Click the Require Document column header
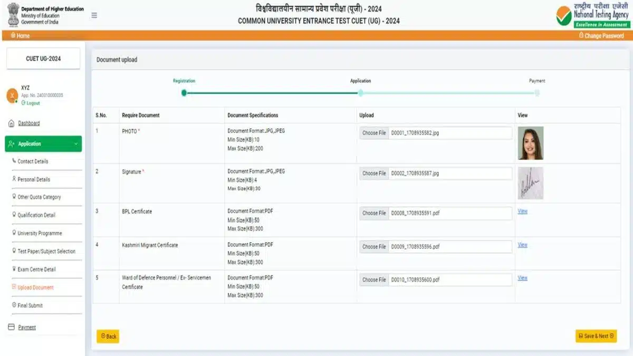This screenshot has width=633, height=356. click(x=141, y=115)
